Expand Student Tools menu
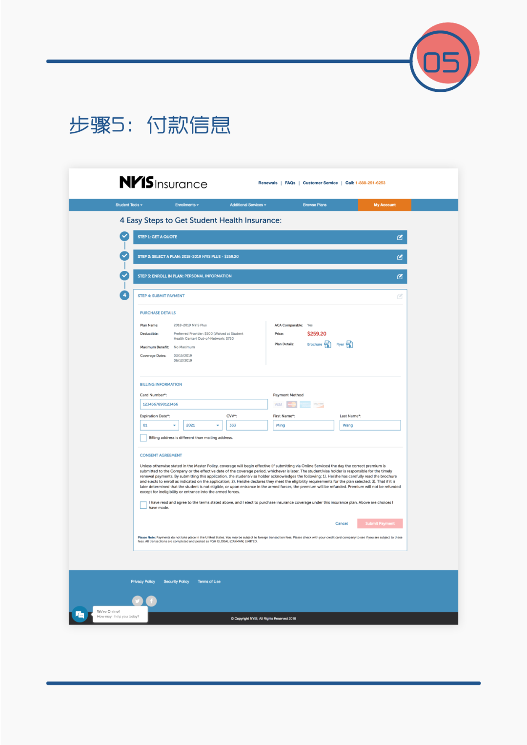 point(129,205)
